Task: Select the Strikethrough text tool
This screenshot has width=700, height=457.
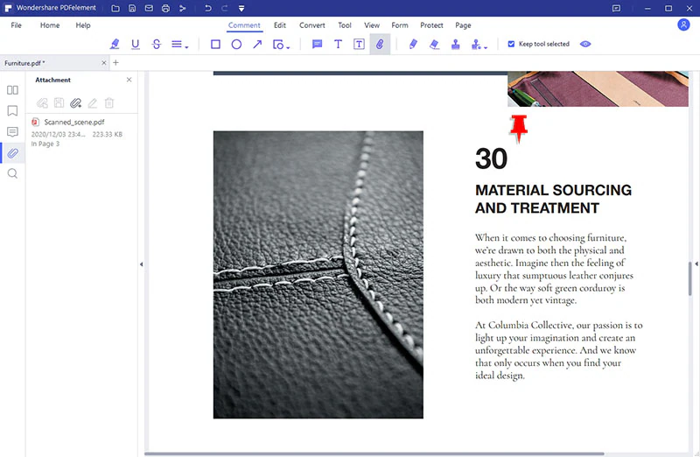Action: 157,44
